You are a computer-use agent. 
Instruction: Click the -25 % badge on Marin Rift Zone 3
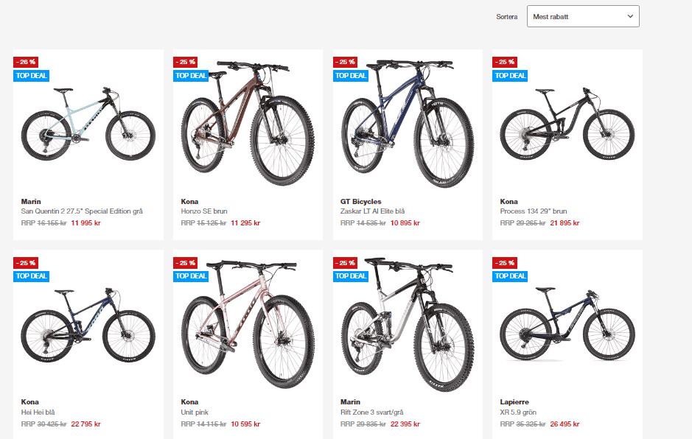pyautogui.click(x=345, y=262)
